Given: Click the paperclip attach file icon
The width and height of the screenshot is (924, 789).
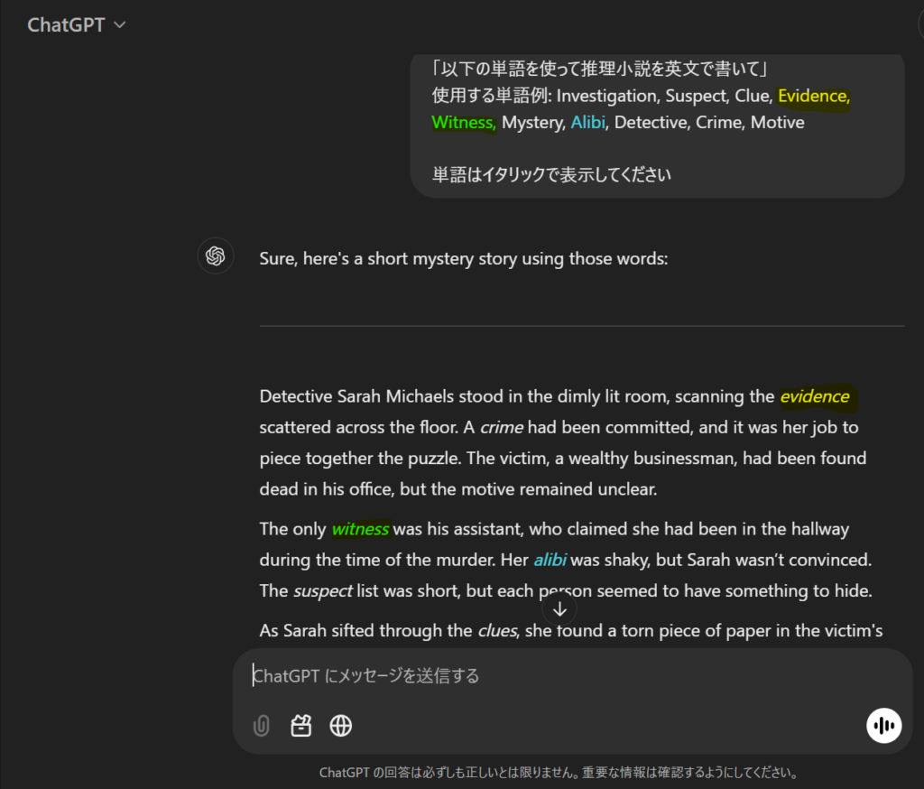Looking at the screenshot, I should [x=261, y=725].
